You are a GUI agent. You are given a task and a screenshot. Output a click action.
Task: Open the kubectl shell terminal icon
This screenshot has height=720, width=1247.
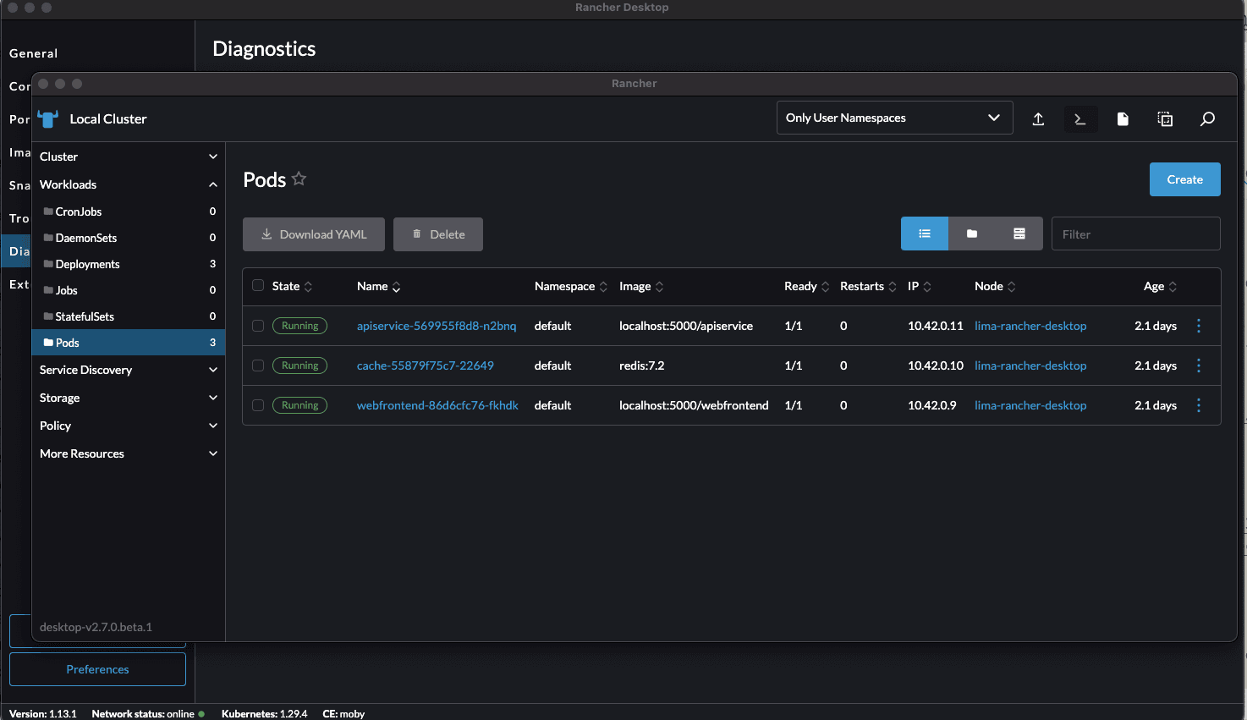pyautogui.click(x=1080, y=119)
